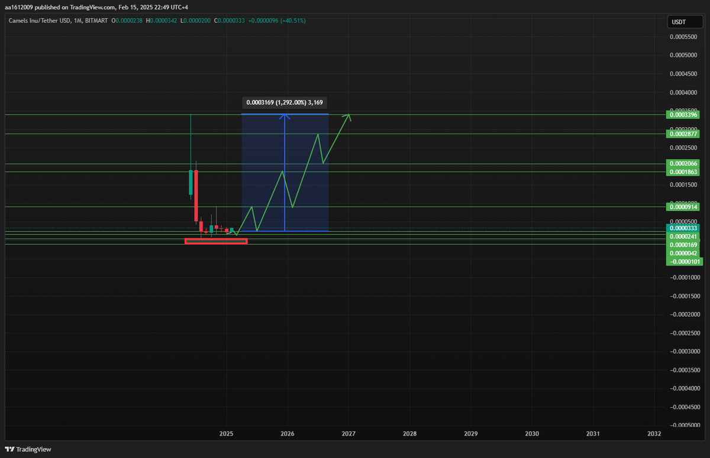This screenshot has width=710, height=458.
Task: Click the 0.0005500 price axis tick
Action: pos(683,37)
